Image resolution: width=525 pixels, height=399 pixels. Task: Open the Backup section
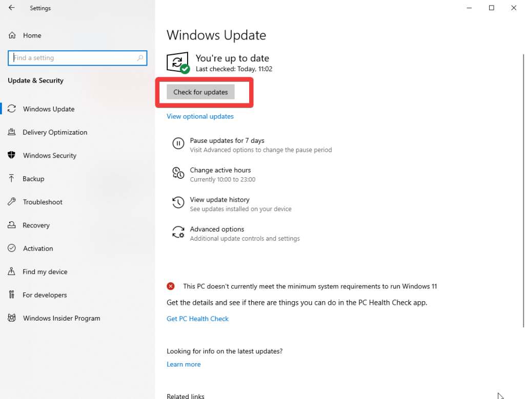[33, 179]
